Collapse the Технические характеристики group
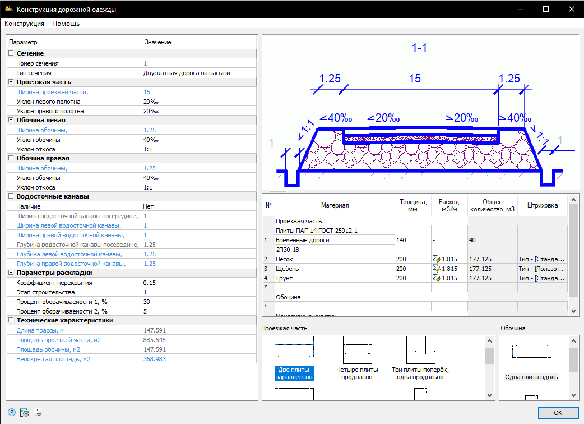 point(11,320)
